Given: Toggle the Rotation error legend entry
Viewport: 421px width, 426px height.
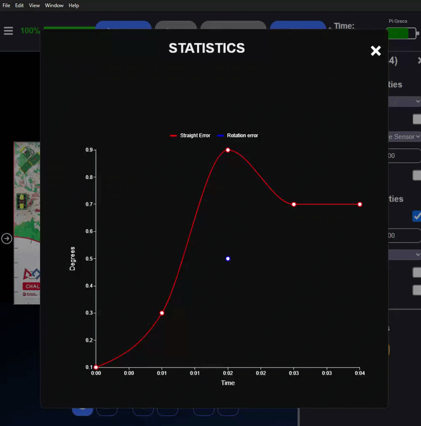Looking at the screenshot, I should click(238, 135).
